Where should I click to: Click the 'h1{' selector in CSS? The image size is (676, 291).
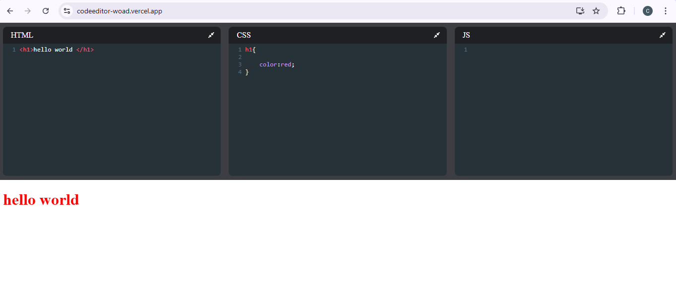[x=250, y=50]
